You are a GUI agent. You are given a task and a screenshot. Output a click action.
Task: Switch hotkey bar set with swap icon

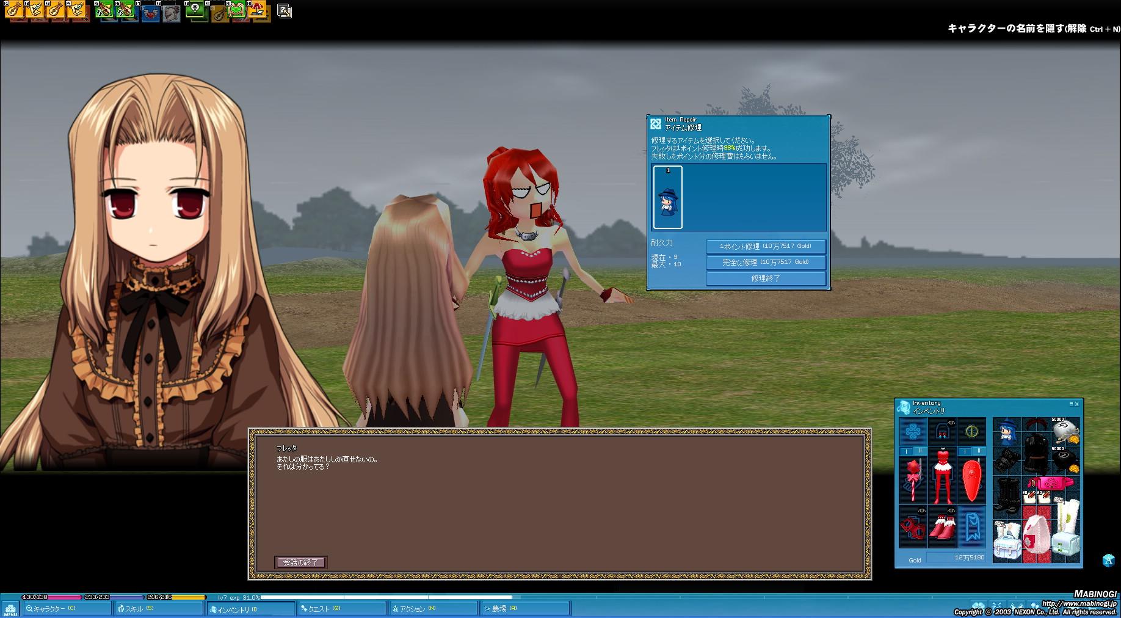click(285, 10)
